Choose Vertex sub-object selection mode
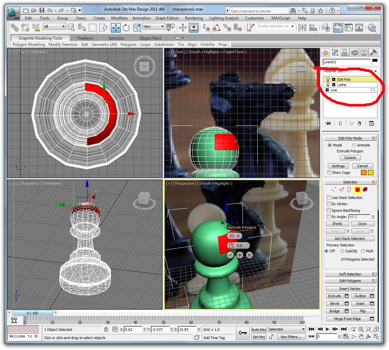Image resolution: width=389 pixels, height=350 pixels. point(334,190)
